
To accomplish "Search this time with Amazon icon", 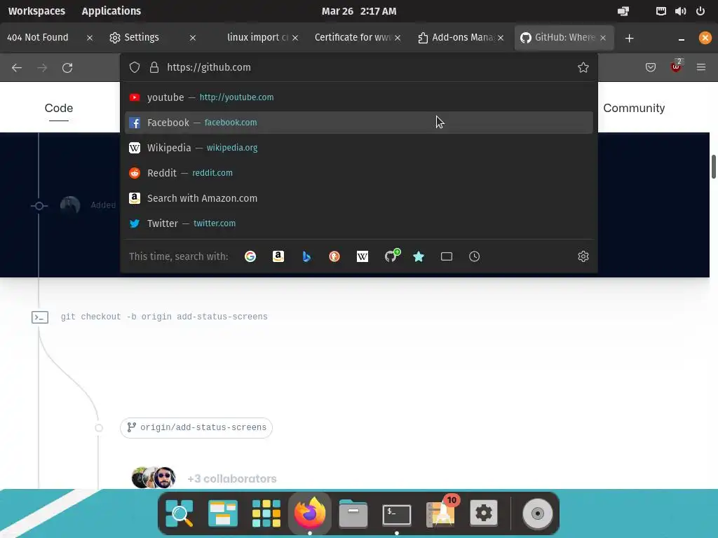I will click(x=278, y=256).
